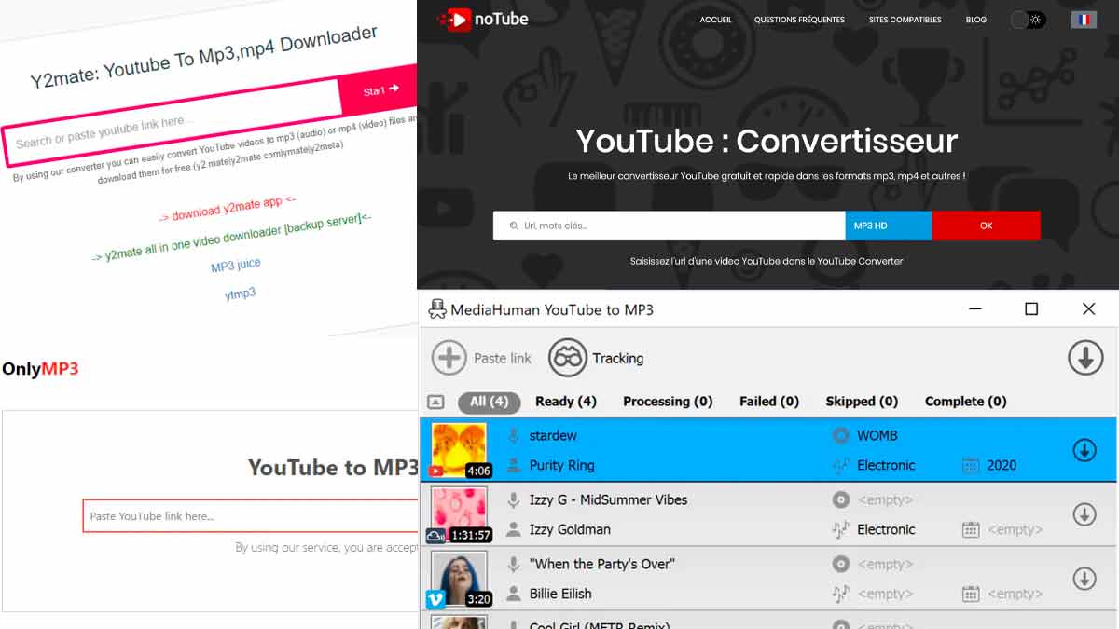Image resolution: width=1119 pixels, height=629 pixels.
Task: Download the stardew track with its arrow icon
Action: [x=1084, y=449]
